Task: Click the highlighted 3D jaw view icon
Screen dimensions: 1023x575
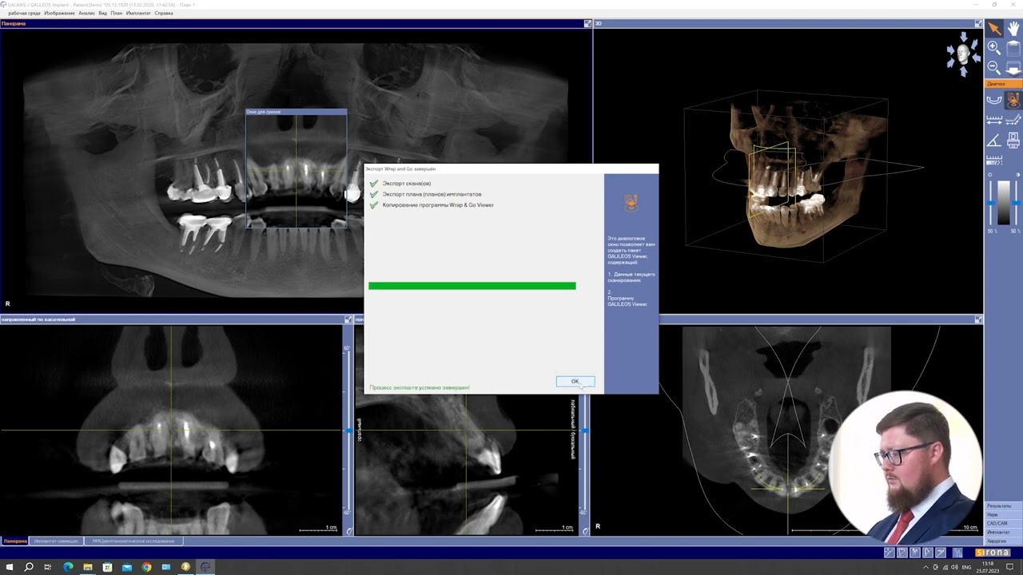Action: 1013,100
